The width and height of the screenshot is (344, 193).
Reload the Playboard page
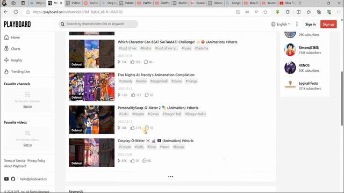coord(16,12)
